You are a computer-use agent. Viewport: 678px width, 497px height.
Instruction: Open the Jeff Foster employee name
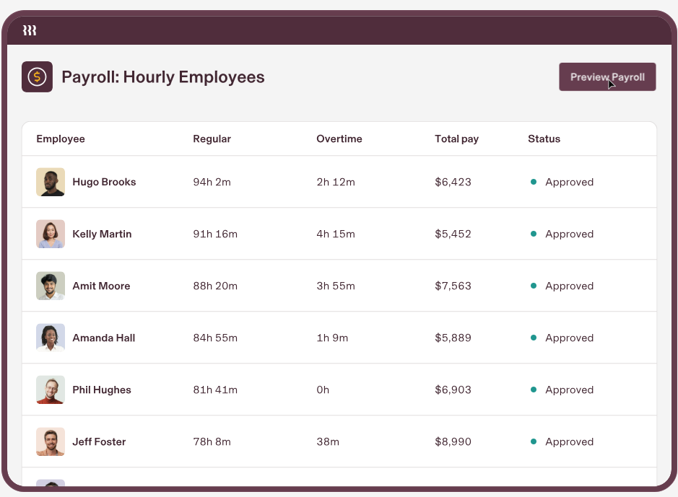(99, 441)
